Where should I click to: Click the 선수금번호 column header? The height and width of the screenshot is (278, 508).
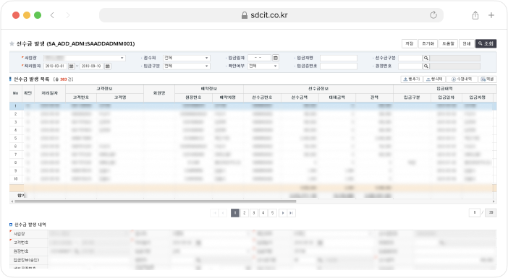coord(263,97)
